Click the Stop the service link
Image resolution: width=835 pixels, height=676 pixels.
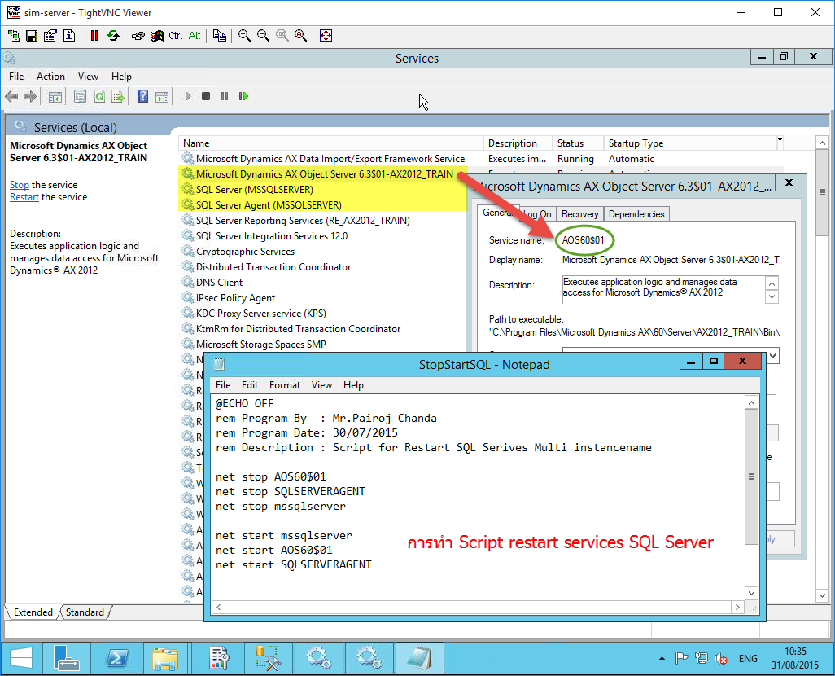(x=19, y=184)
